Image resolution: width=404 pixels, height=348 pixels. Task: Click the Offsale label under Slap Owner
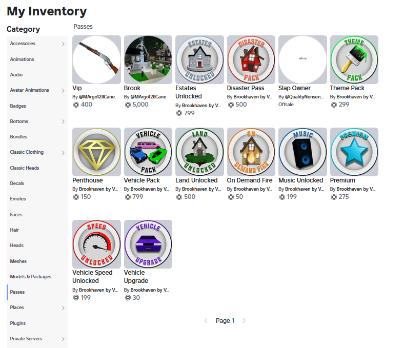pos(286,105)
